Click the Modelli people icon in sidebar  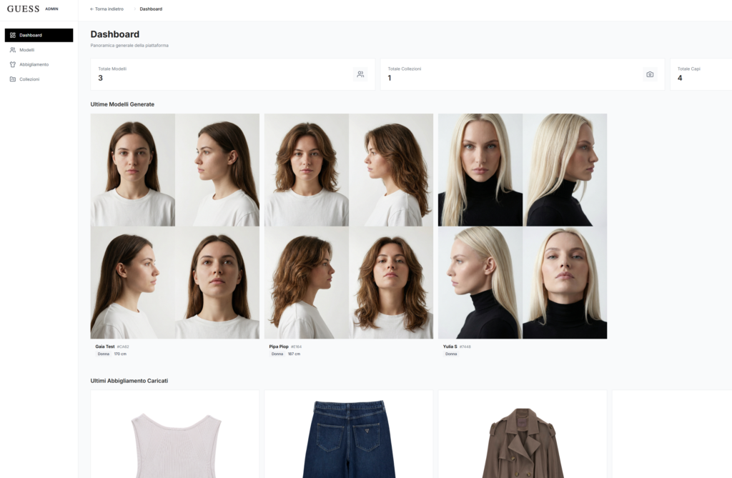click(13, 50)
